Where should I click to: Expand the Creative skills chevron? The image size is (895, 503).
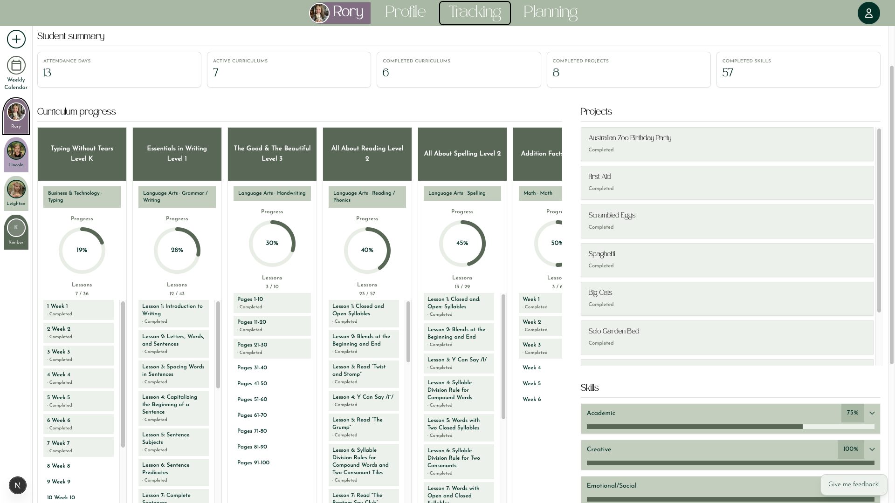(x=872, y=449)
